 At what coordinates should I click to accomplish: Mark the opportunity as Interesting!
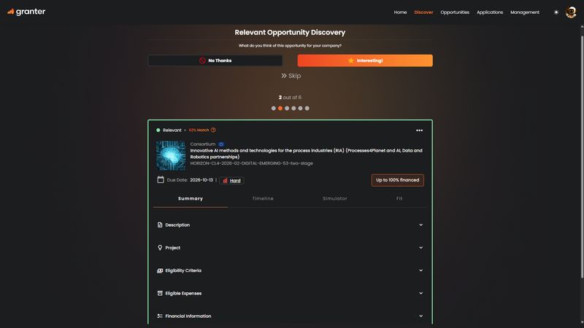[x=365, y=60]
